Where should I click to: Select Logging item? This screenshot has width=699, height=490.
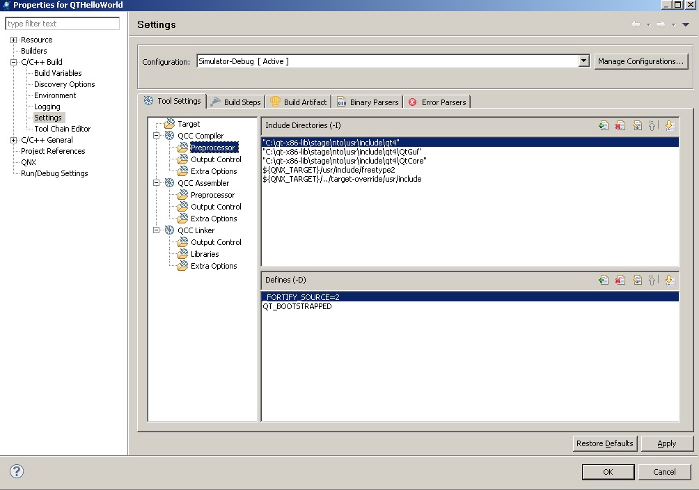pyautogui.click(x=47, y=106)
